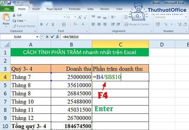Switch to the Formulas tab
189x130 pixels.
[x=75, y=9]
